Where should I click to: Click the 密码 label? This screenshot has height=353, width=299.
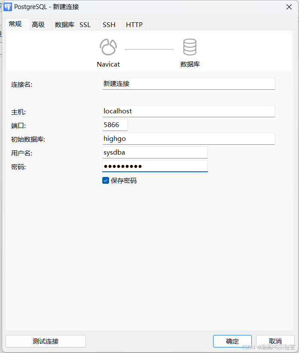point(18,167)
